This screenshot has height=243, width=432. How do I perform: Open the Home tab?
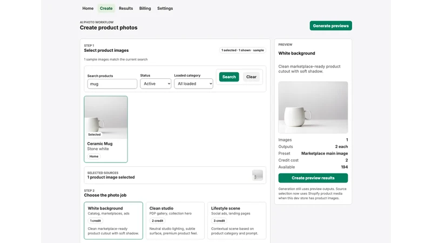pyautogui.click(x=87, y=8)
